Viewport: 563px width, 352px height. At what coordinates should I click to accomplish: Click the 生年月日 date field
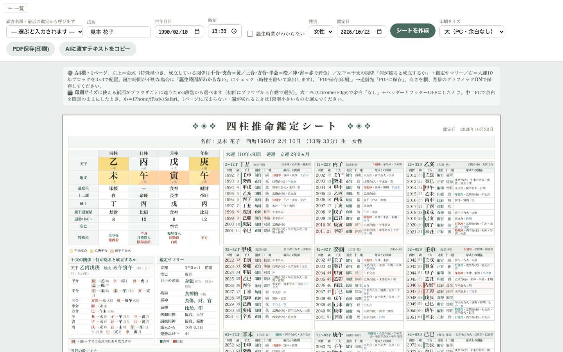179,32
